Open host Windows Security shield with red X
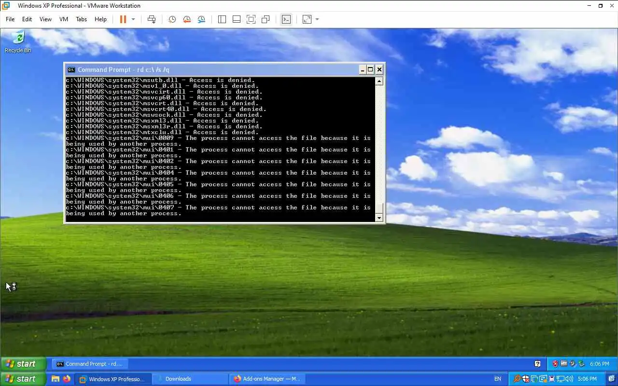This screenshot has height=386, width=618. [x=526, y=379]
